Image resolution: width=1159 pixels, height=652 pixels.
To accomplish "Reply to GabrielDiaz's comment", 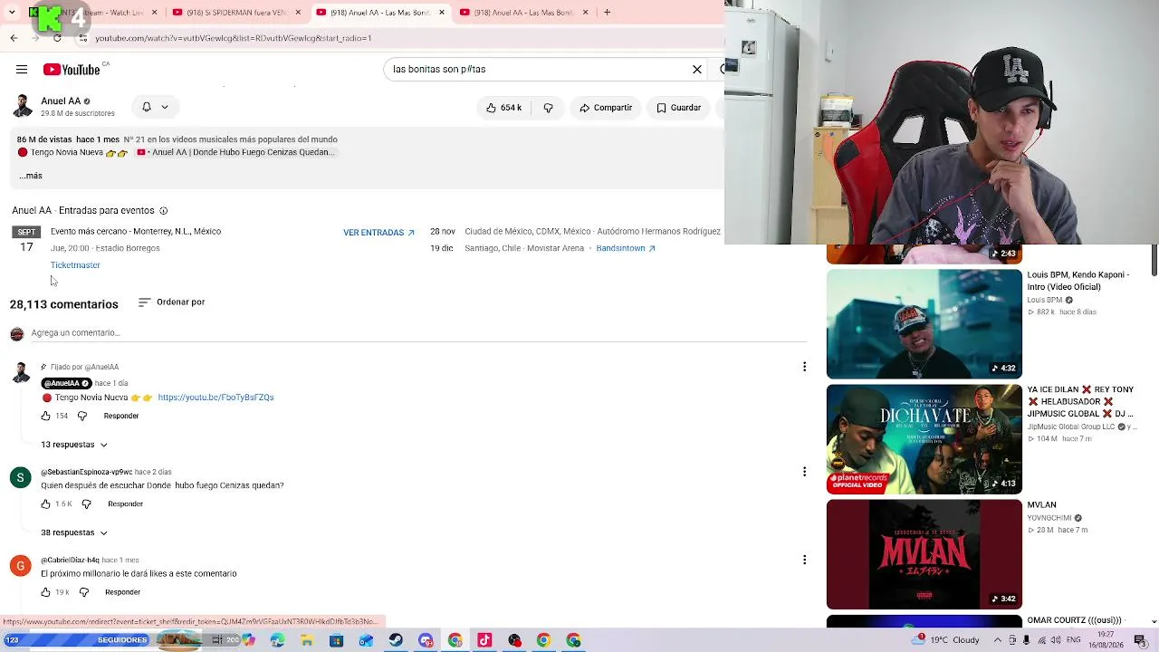I will (x=123, y=592).
